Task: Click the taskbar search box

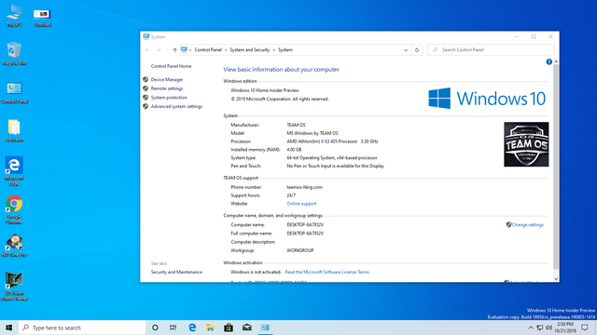Action: [82, 328]
